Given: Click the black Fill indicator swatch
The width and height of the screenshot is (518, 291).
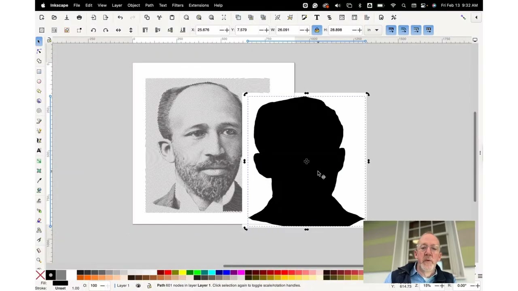Looking at the screenshot, I should (60, 283).
